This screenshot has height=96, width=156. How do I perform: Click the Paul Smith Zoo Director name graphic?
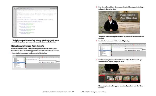pyautogui.click(x=128, y=16)
